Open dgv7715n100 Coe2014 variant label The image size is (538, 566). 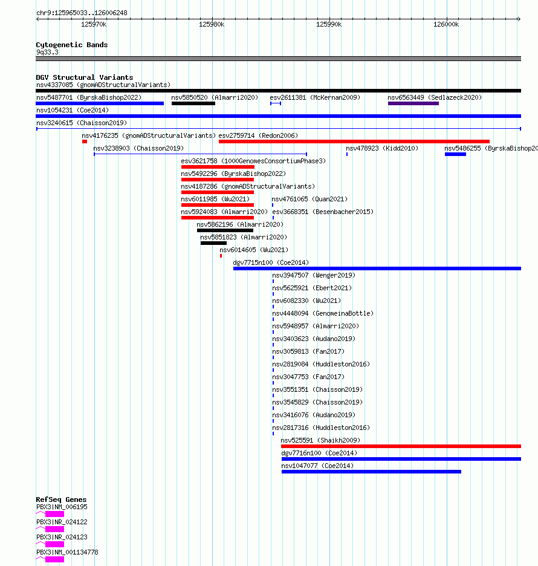click(x=271, y=263)
